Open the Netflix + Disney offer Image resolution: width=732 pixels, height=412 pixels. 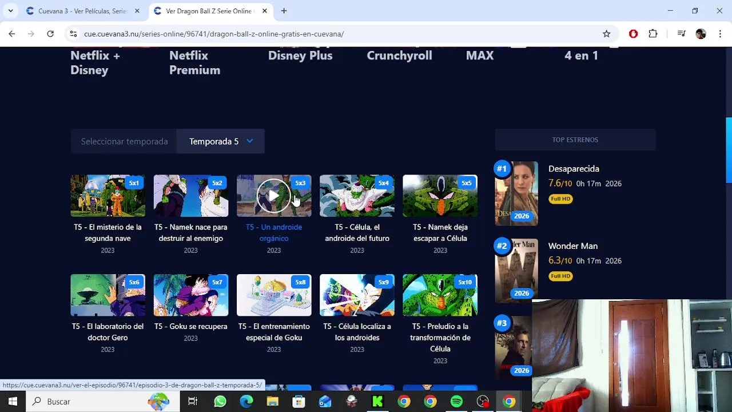tap(95, 62)
